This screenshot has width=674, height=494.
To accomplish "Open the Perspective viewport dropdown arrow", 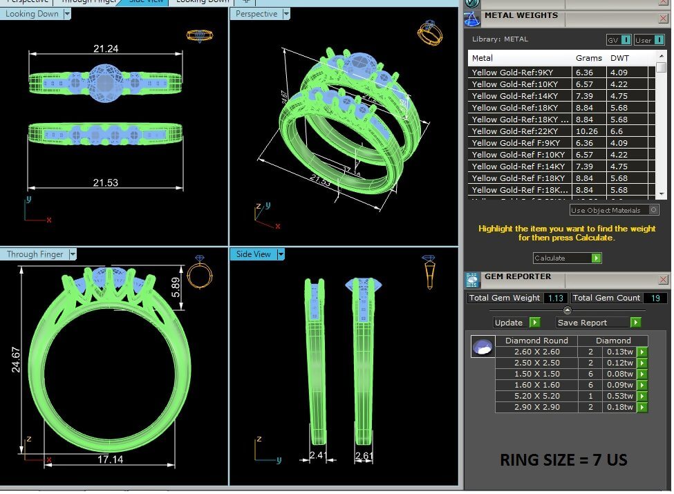I will click(x=286, y=14).
